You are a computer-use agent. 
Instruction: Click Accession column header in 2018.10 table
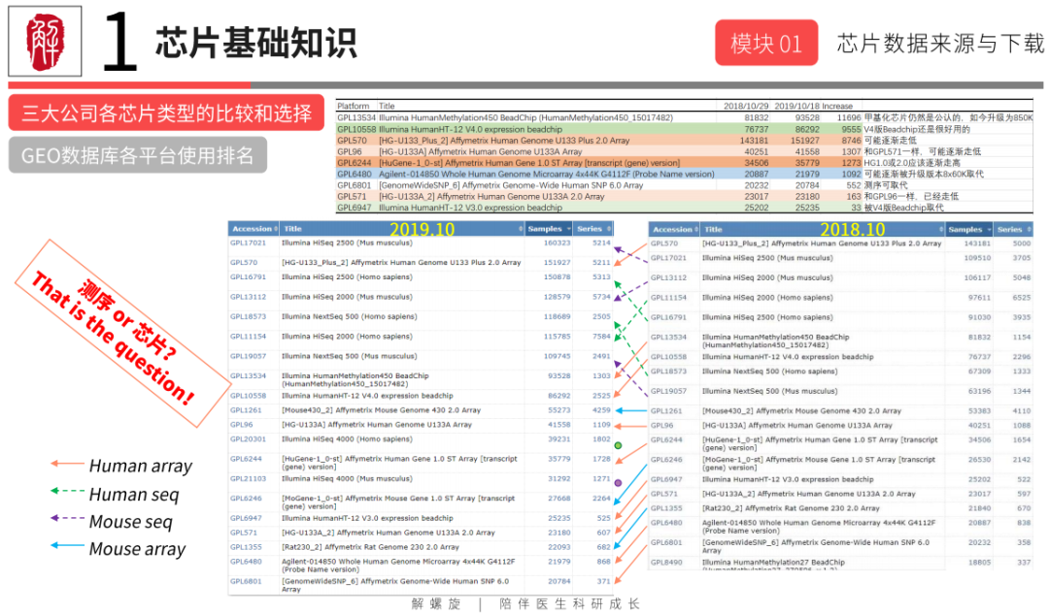point(673,229)
